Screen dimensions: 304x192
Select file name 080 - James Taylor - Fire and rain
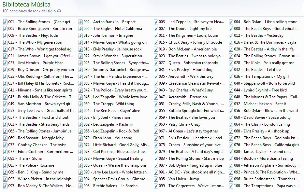pyautogui.click(x=262, y=152)
